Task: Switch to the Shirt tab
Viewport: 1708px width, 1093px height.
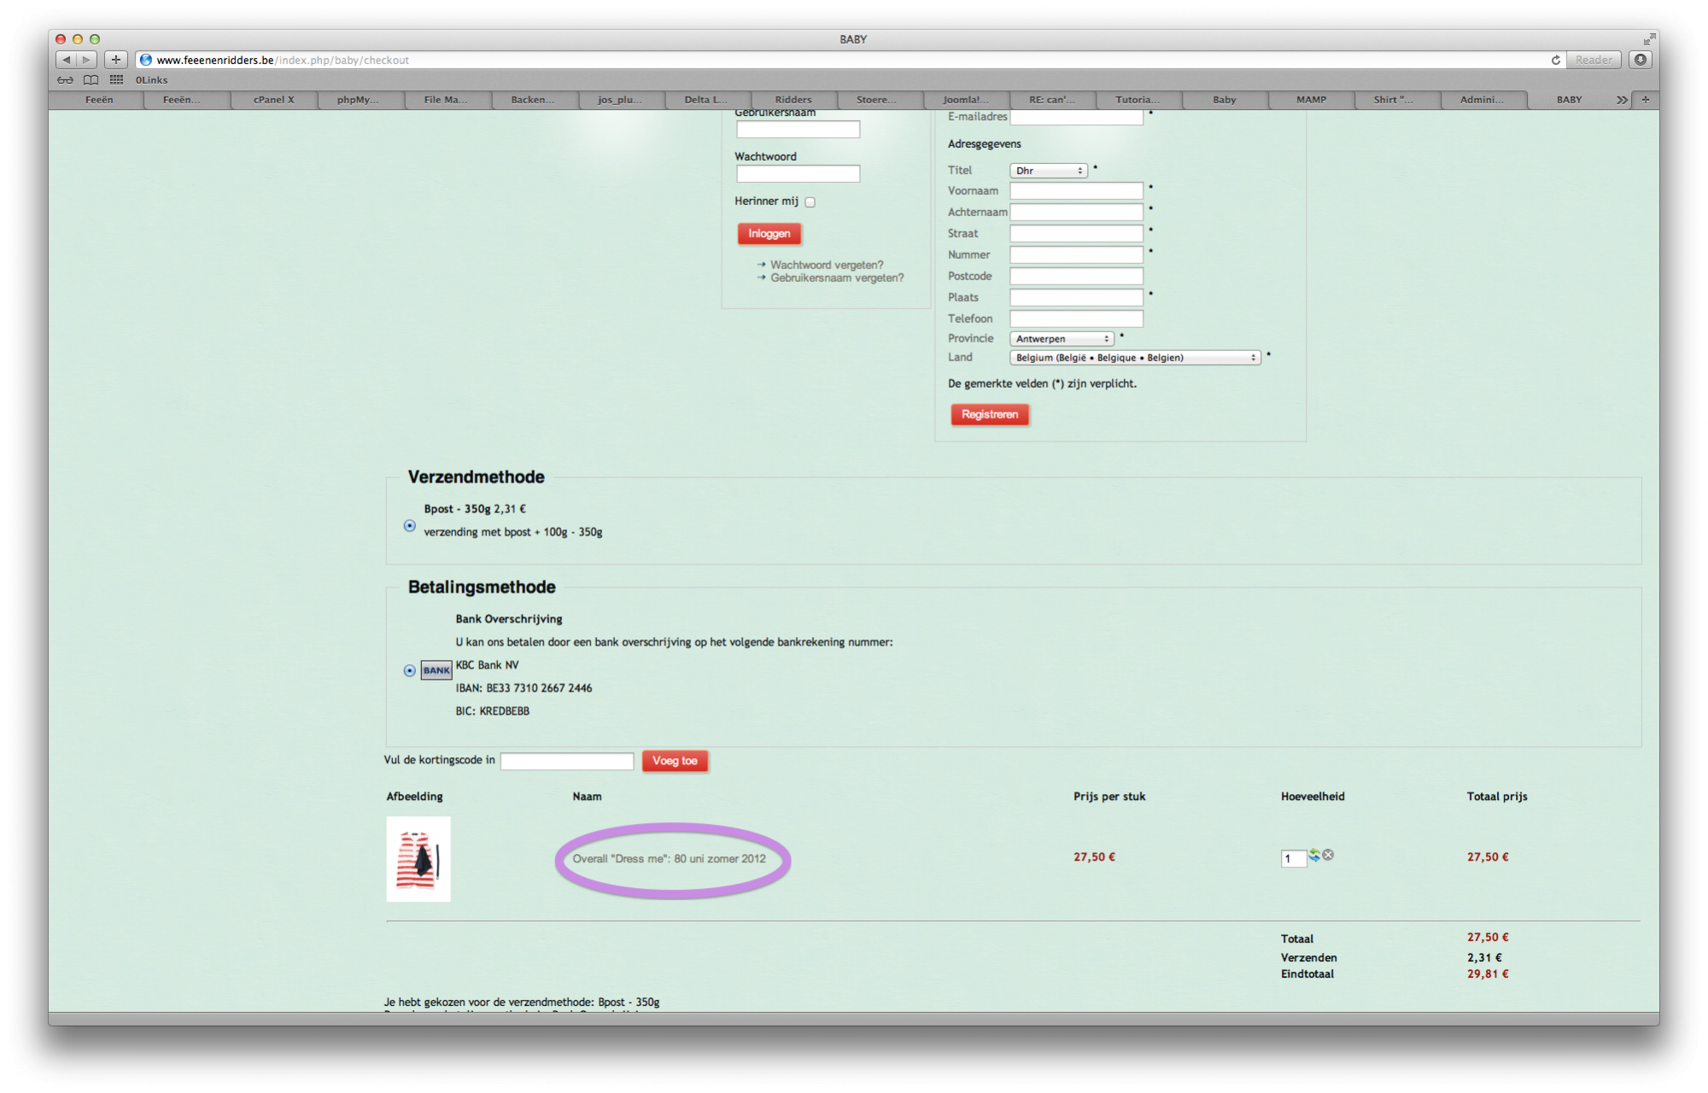Action: click(1394, 100)
